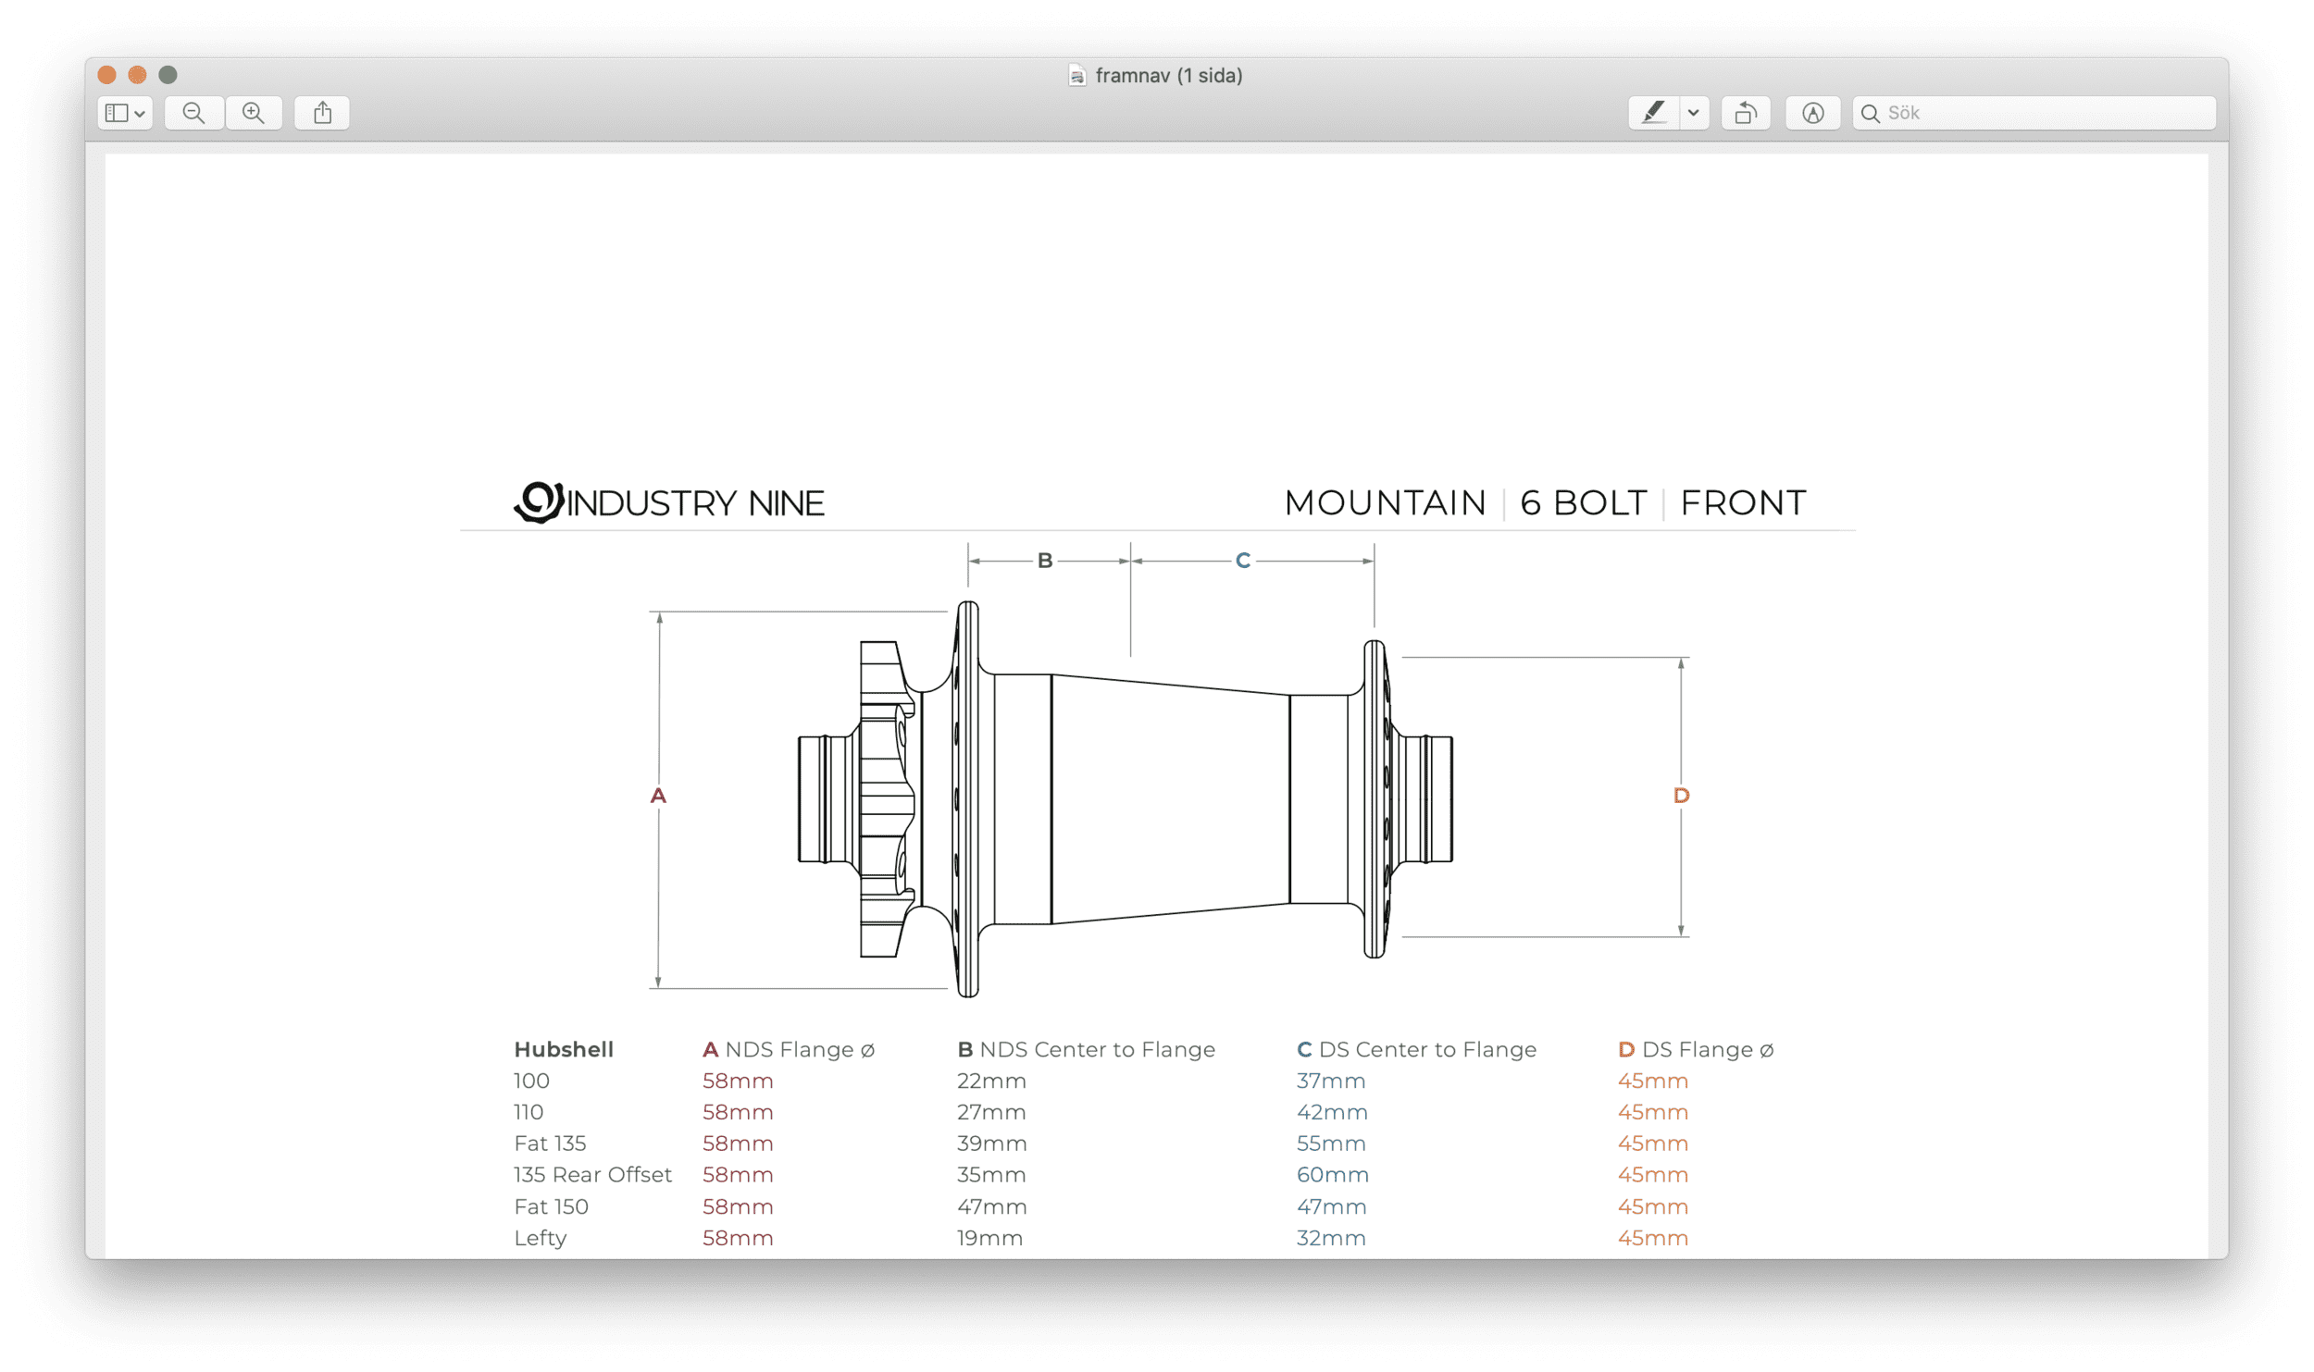Click the red A dimension label in the diagram
This screenshot has height=1372, width=2314.
[x=658, y=795]
